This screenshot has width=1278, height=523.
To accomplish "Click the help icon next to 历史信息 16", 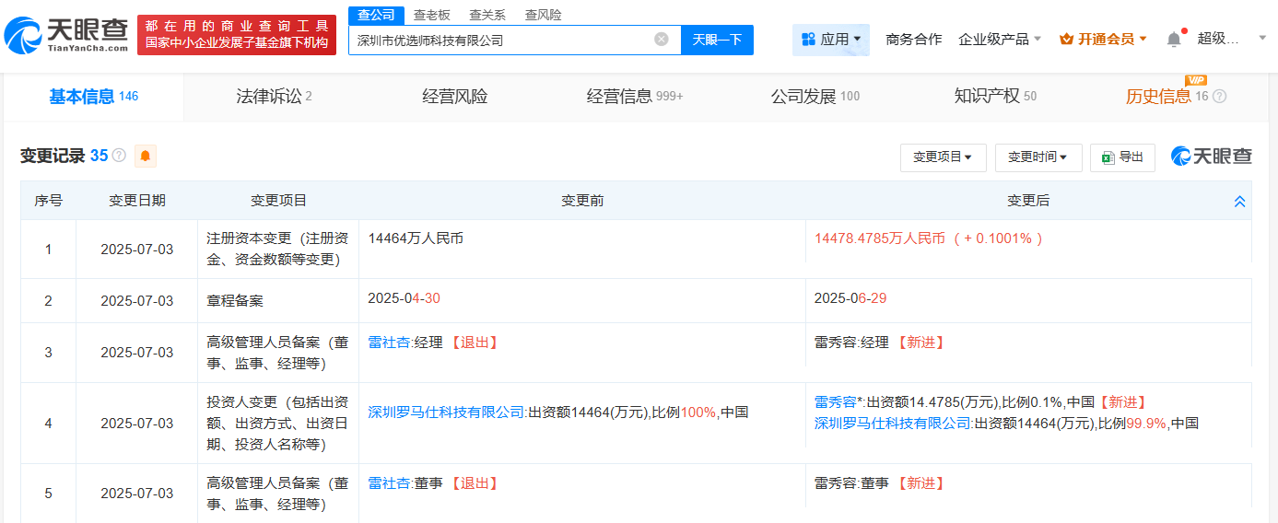I will [x=1220, y=96].
